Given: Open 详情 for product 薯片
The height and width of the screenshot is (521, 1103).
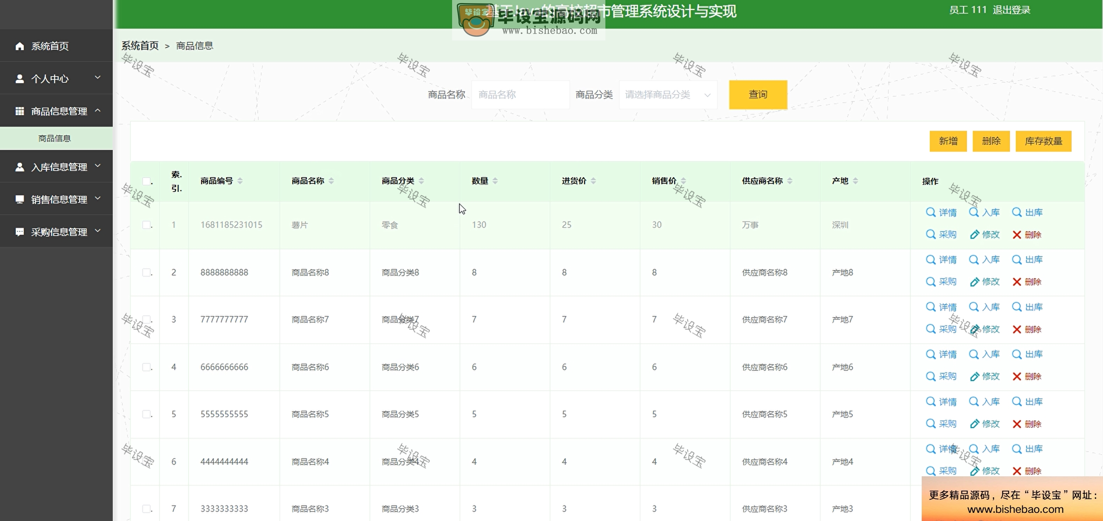Looking at the screenshot, I should pos(941,212).
